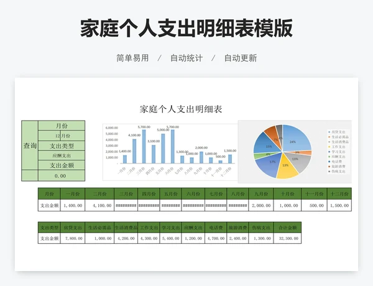This screenshot has height=286, width=373.
Task: Click the 1,200.00 cell under 应酬支出
Action: tap(193, 238)
